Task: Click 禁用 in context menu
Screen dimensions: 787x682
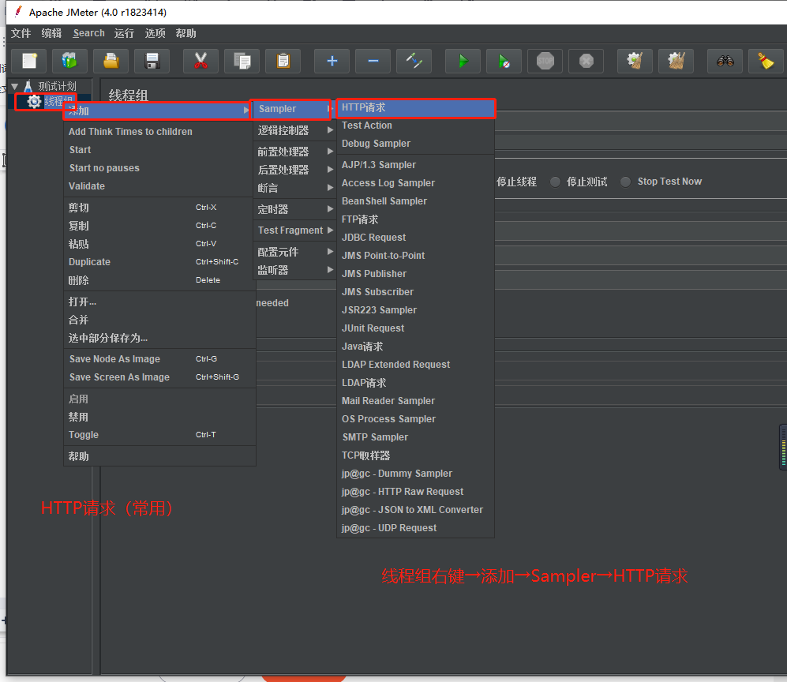Action: pos(159,417)
